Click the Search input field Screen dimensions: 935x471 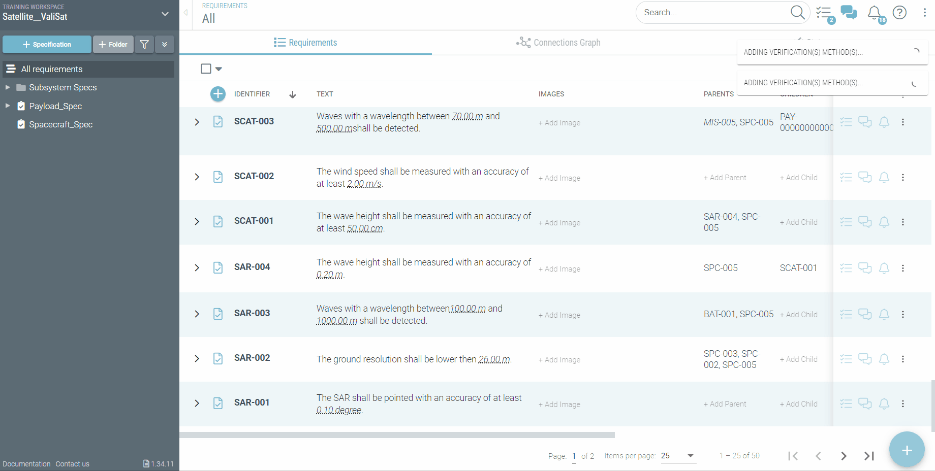click(711, 13)
